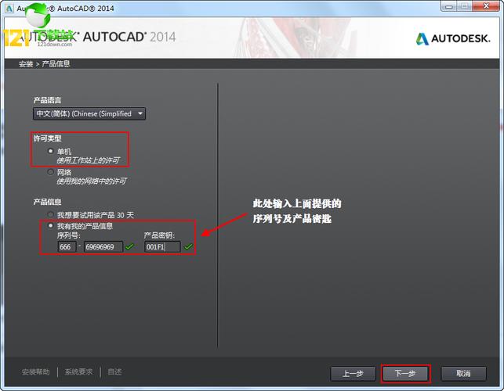Open the product language dropdown
The height and width of the screenshot is (391, 504).
tap(89, 114)
